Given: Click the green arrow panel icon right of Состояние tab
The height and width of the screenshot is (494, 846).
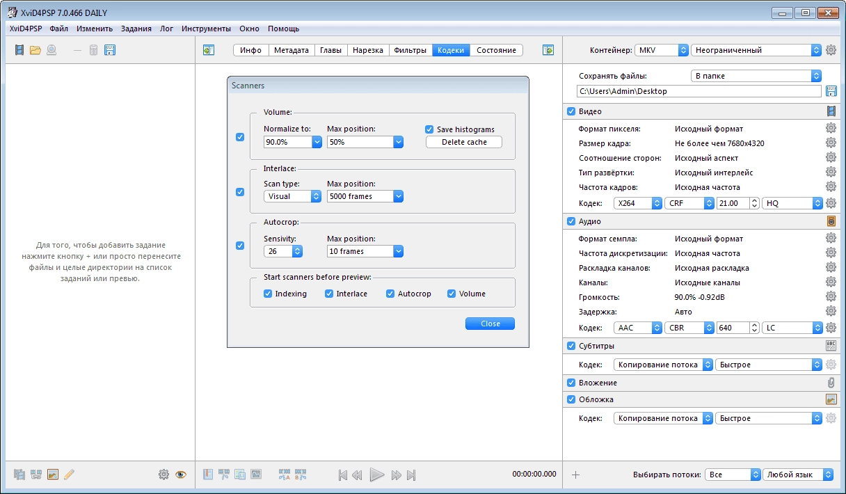Looking at the screenshot, I should pyautogui.click(x=548, y=50).
